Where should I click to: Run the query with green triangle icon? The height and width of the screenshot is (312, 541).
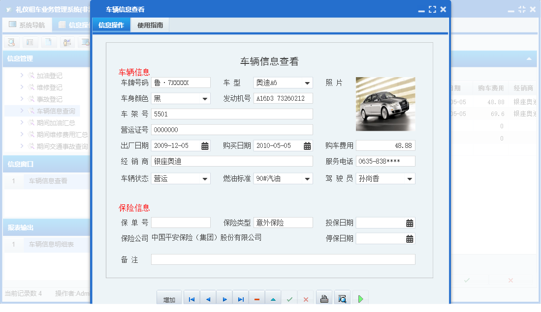click(360, 297)
